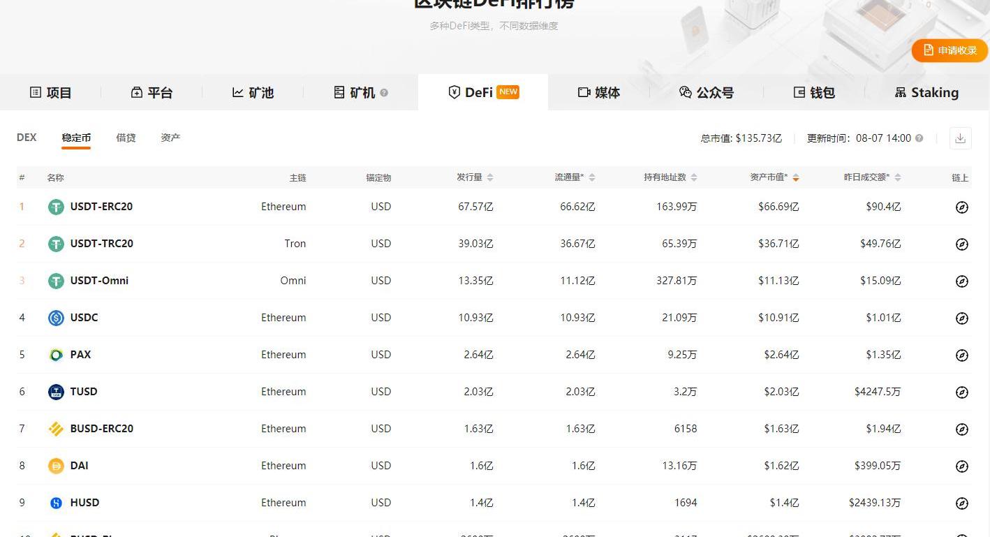Click the update time info icon
Image resolution: width=990 pixels, height=537 pixels.
point(919,138)
